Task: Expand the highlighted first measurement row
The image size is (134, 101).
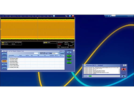Action: [9, 57]
